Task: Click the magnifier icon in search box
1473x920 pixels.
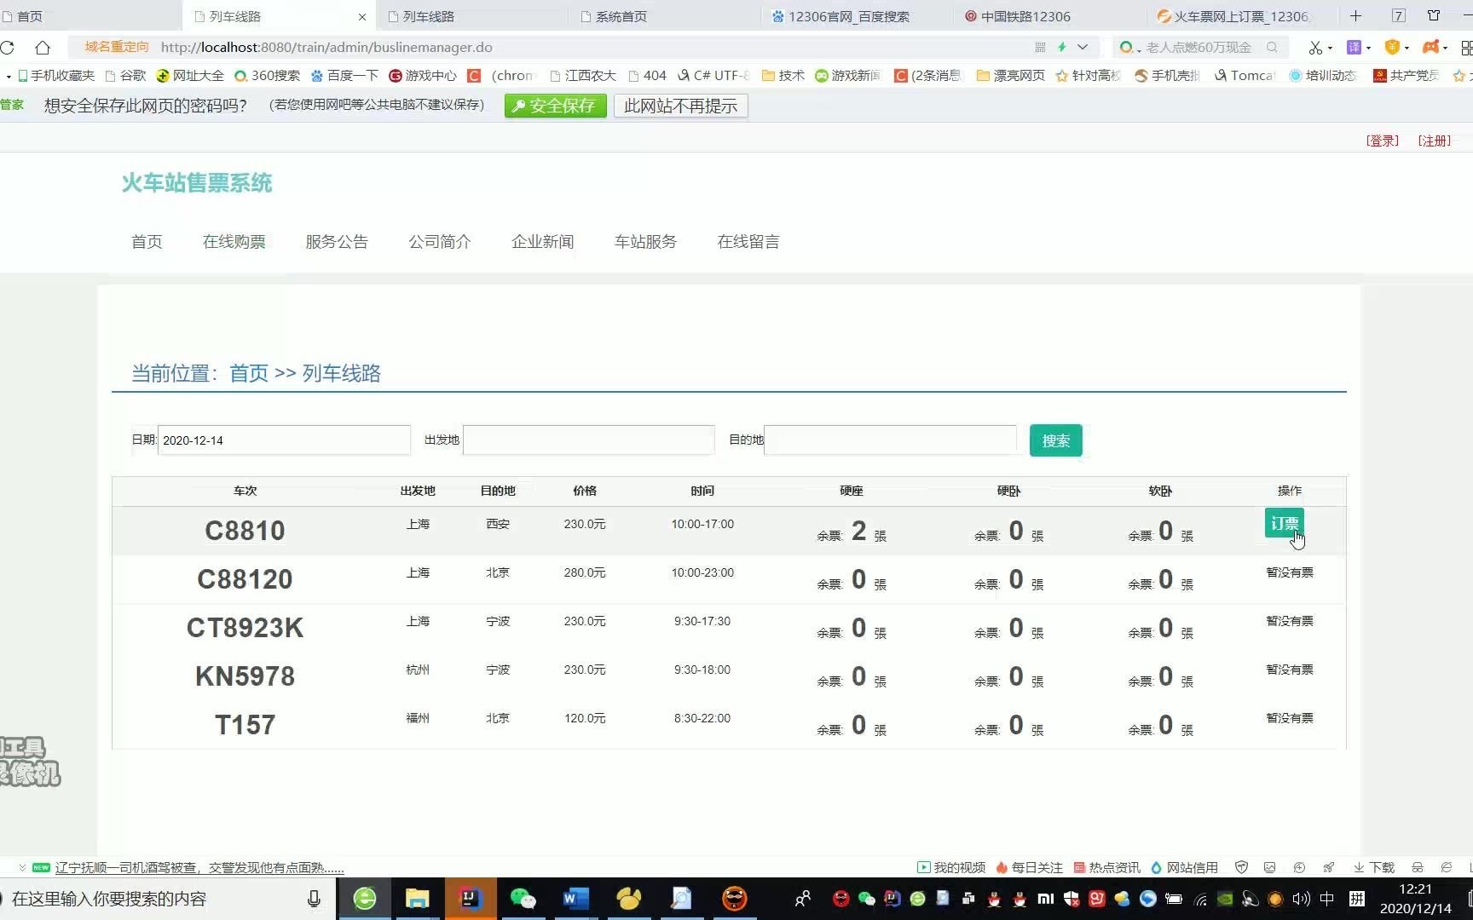Action: pyautogui.click(x=1272, y=48)
